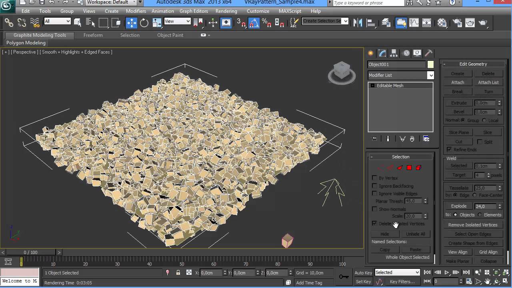The height and width of the screenshot is (288, 512).
Task: Click the Explode button
Action: [x=459, y=206]
